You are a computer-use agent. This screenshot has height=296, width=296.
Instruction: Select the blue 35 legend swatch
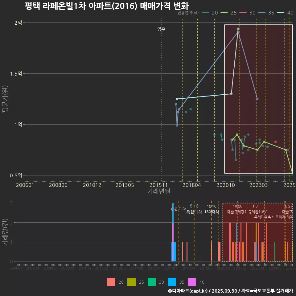pos(172,282)
